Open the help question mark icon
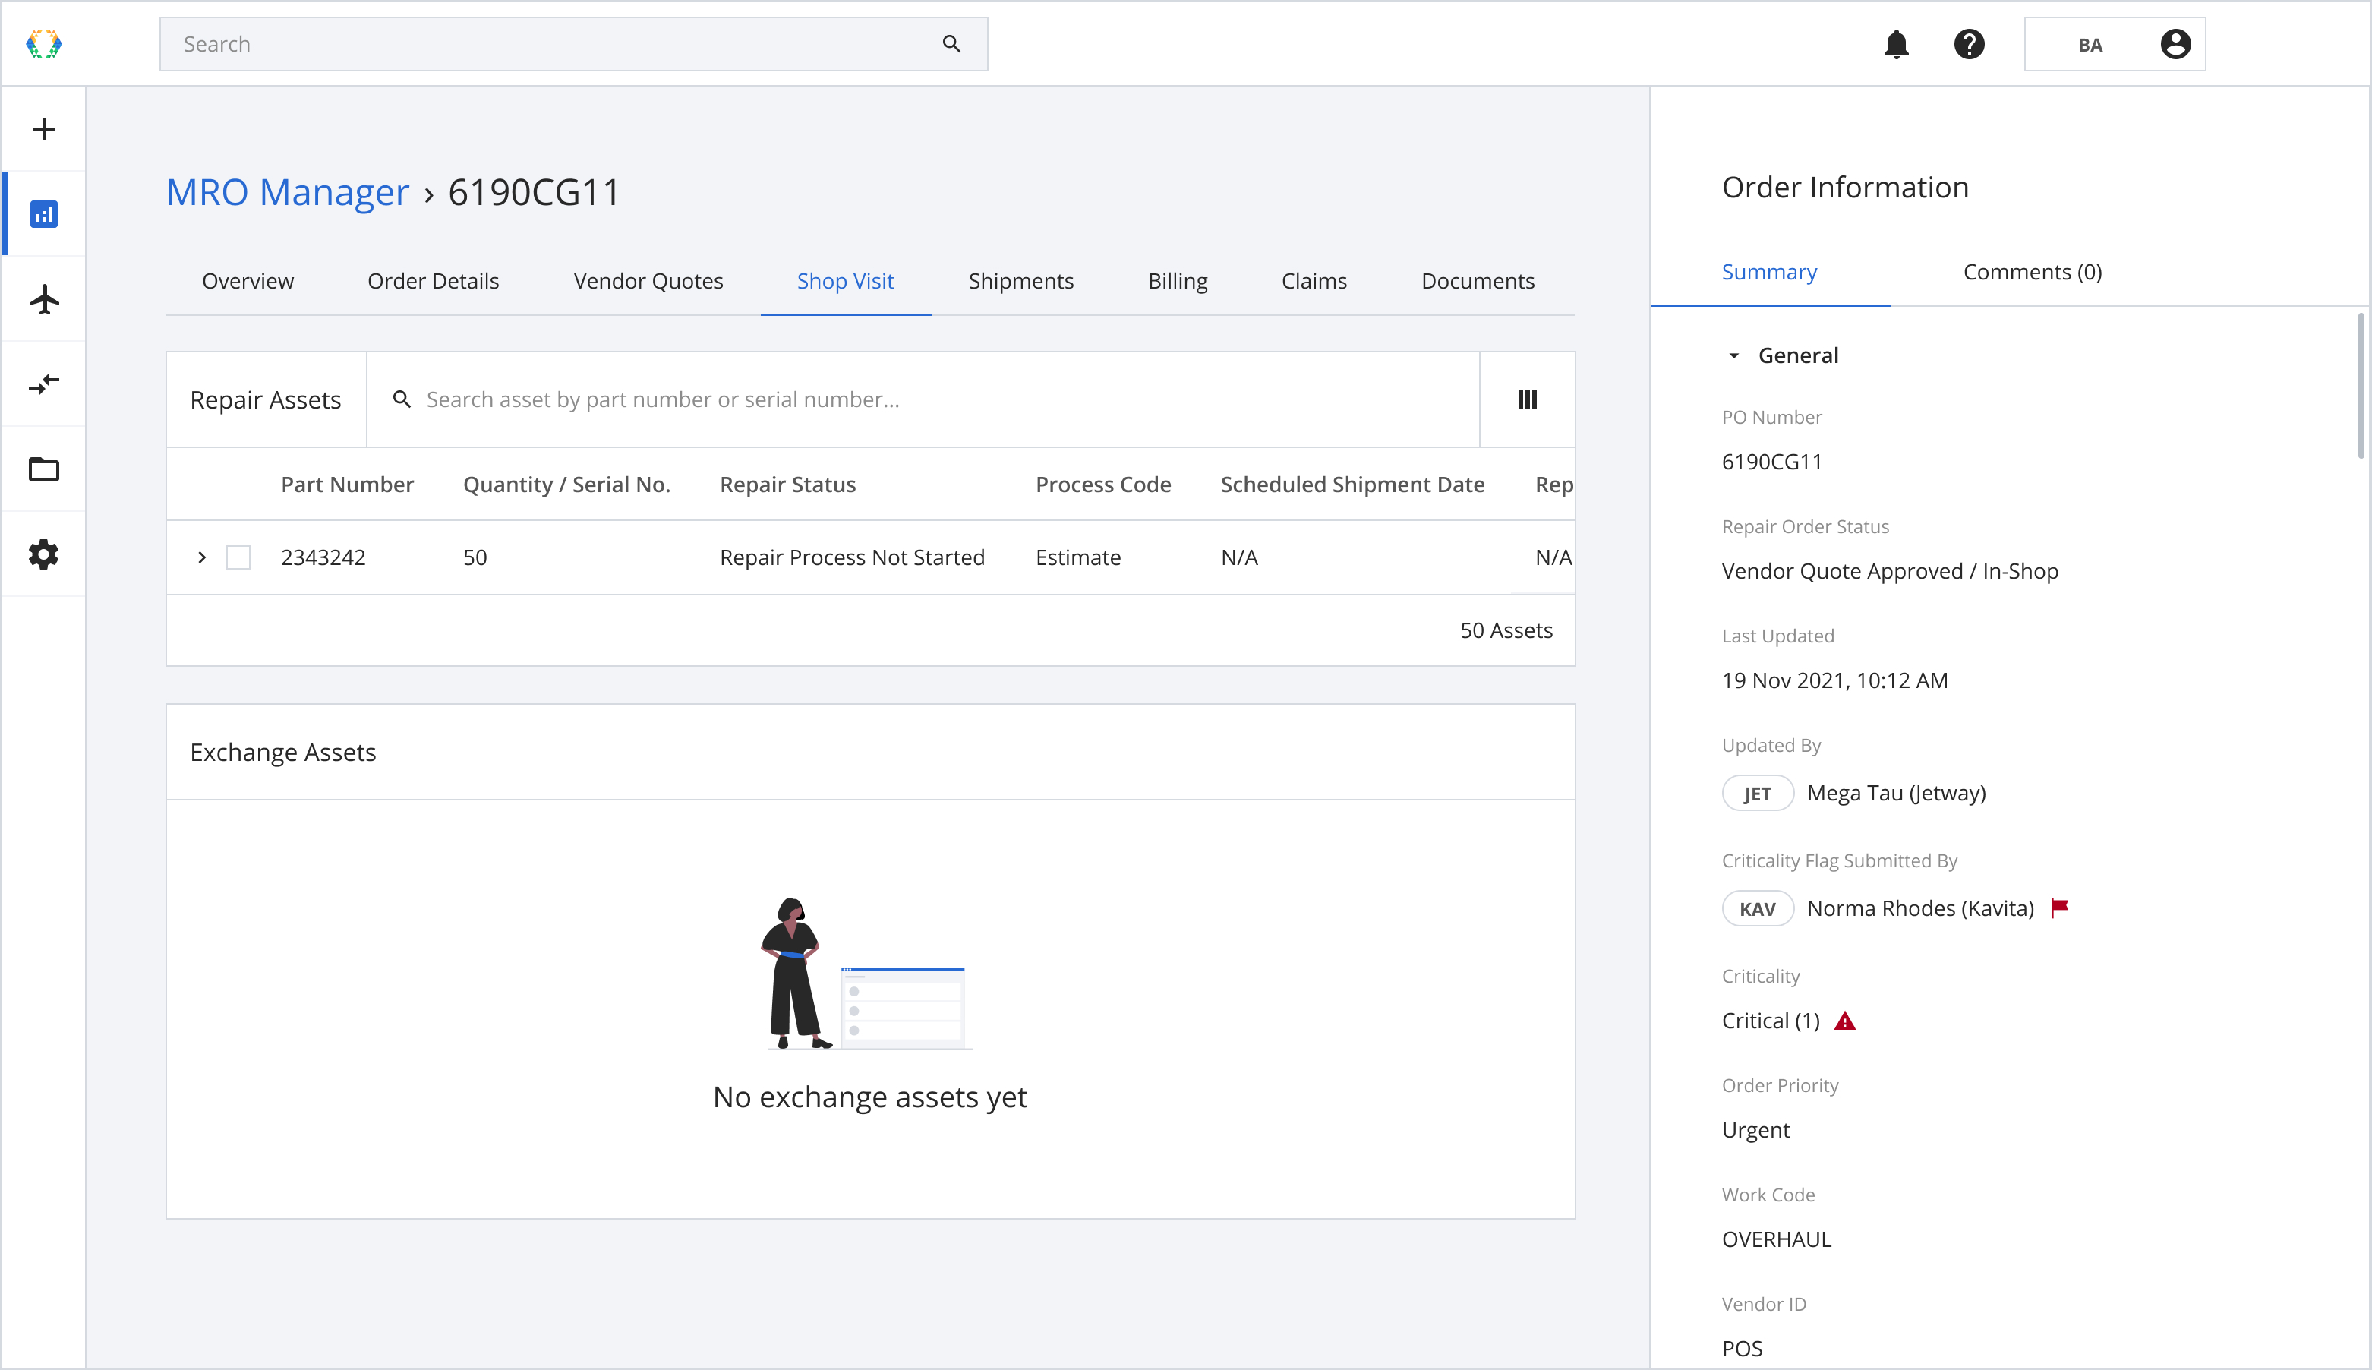Image resolution: width=2372 pixels, height=1370 pixels. coord(1969,44)
